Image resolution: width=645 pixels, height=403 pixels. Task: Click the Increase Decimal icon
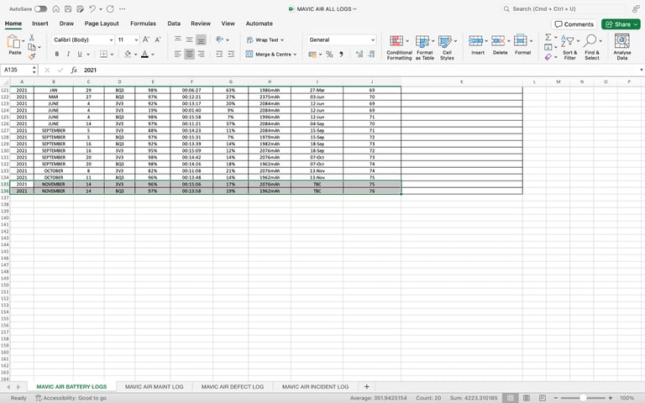(359, 55)
